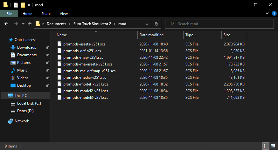This screenshot has height=150, width=278.
Task: Sort files by Size column header
Action: pos(227,35)
